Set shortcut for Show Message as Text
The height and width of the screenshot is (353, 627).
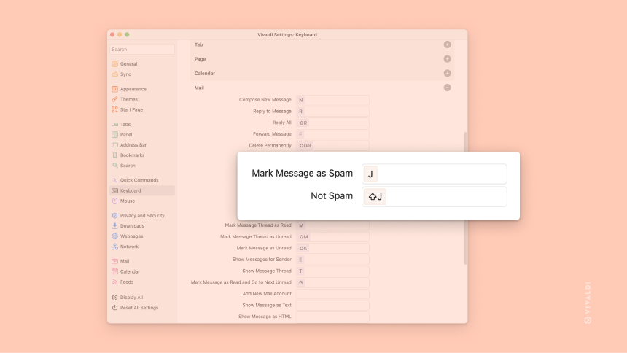332,306
